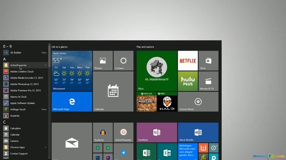Open the small Premiere Pro tile
The width and height of the screenshot is (286, 160).
click(108, 157)
